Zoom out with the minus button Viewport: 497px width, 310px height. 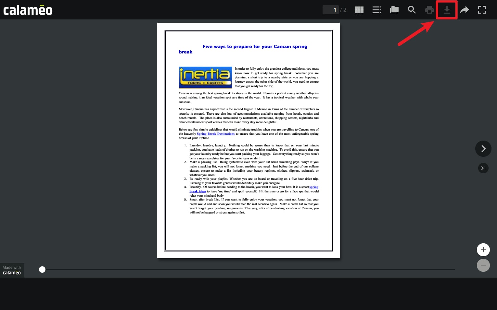[x=483, y=265]
